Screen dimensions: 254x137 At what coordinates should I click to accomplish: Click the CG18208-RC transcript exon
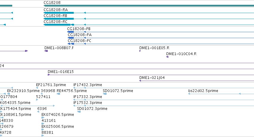[57, 25]
